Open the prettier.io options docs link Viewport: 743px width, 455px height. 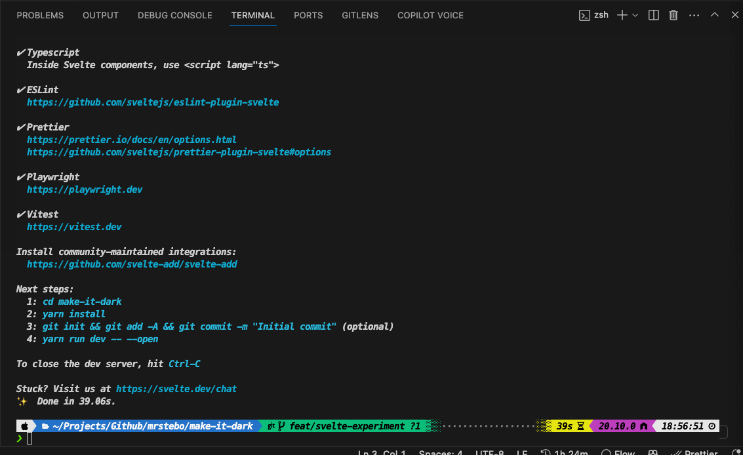pyautogui.click(x=131, y=140)
